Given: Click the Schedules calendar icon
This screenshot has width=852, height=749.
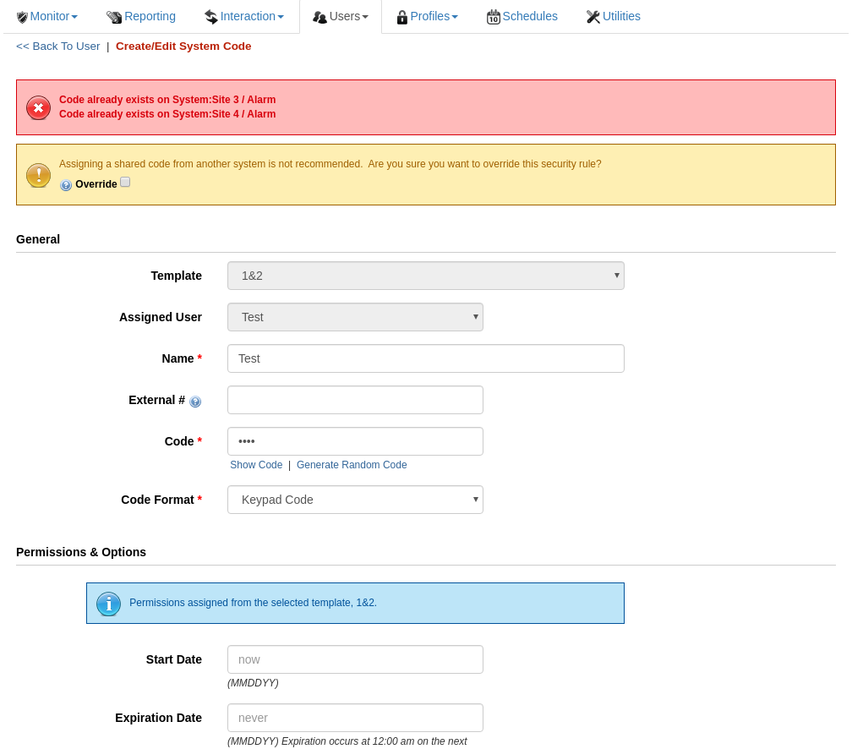Looking at the screenshot, I should [x=493, y=17].
